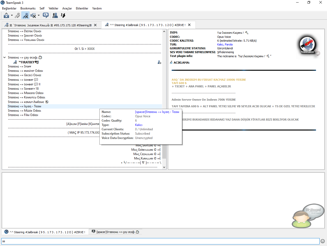
Task: Select the Steering sohbet II channel
Action: [24, 84]
